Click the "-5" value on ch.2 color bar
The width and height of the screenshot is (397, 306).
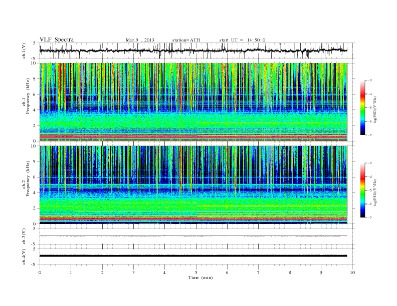(x=369, y=190)
